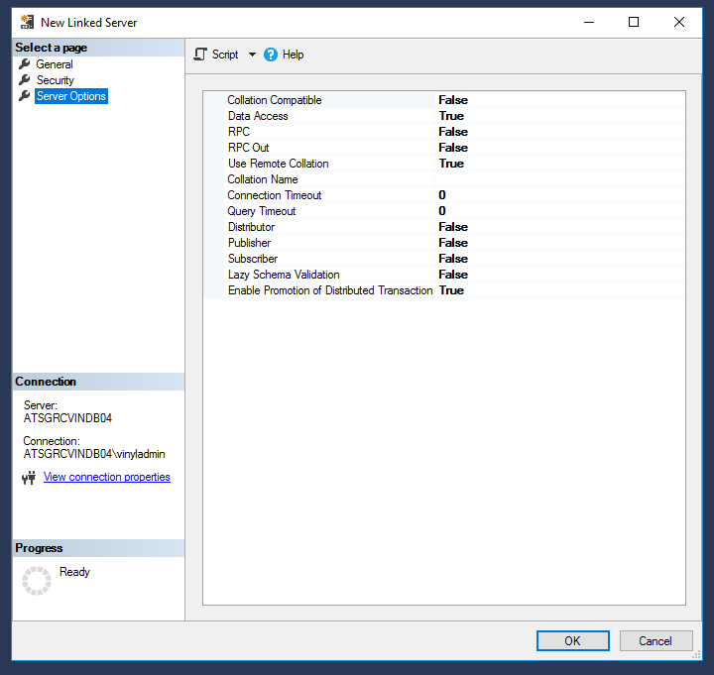Click the empty Collation Name field
This screenshot has width=714, height=675.
(x=555, y=179)
